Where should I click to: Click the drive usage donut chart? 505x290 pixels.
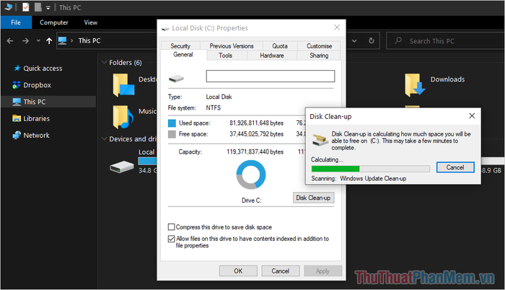coord(251,175)
